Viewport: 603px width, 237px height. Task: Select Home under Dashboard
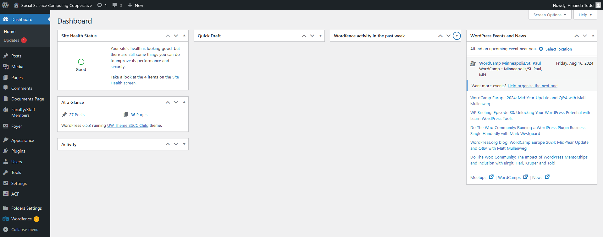9,31
